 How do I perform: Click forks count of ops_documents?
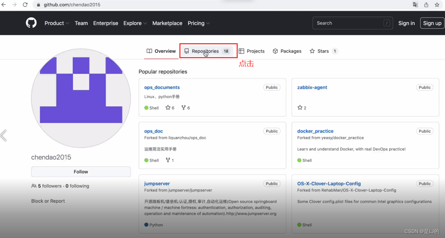point(186,108)
